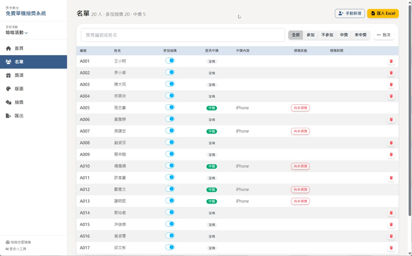Screen dimensions: 412x256
Task: Filter by 不參加 tab
Action: point(327,35)
